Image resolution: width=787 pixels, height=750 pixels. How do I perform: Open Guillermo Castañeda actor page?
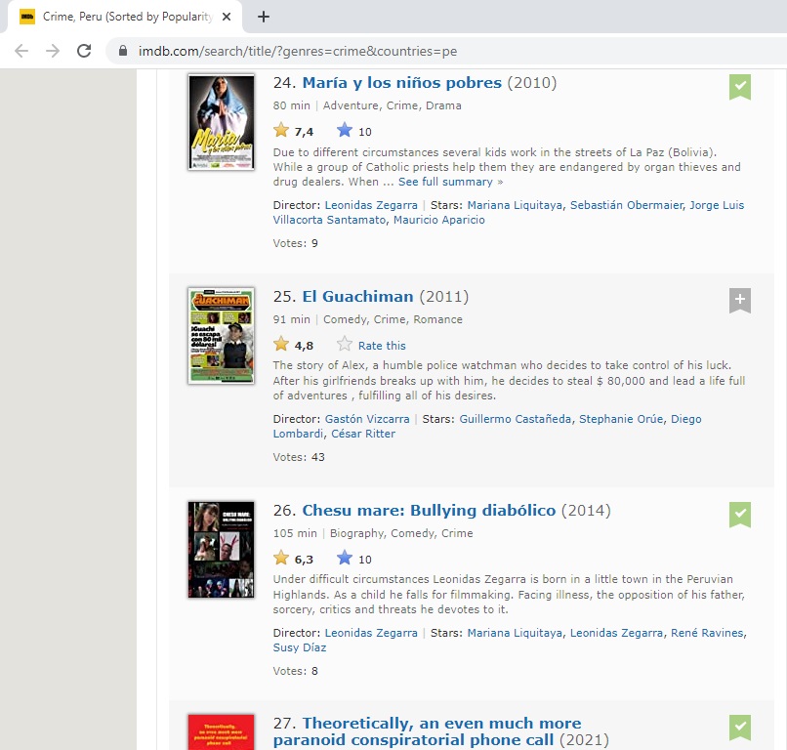click(x=515, y=419)
